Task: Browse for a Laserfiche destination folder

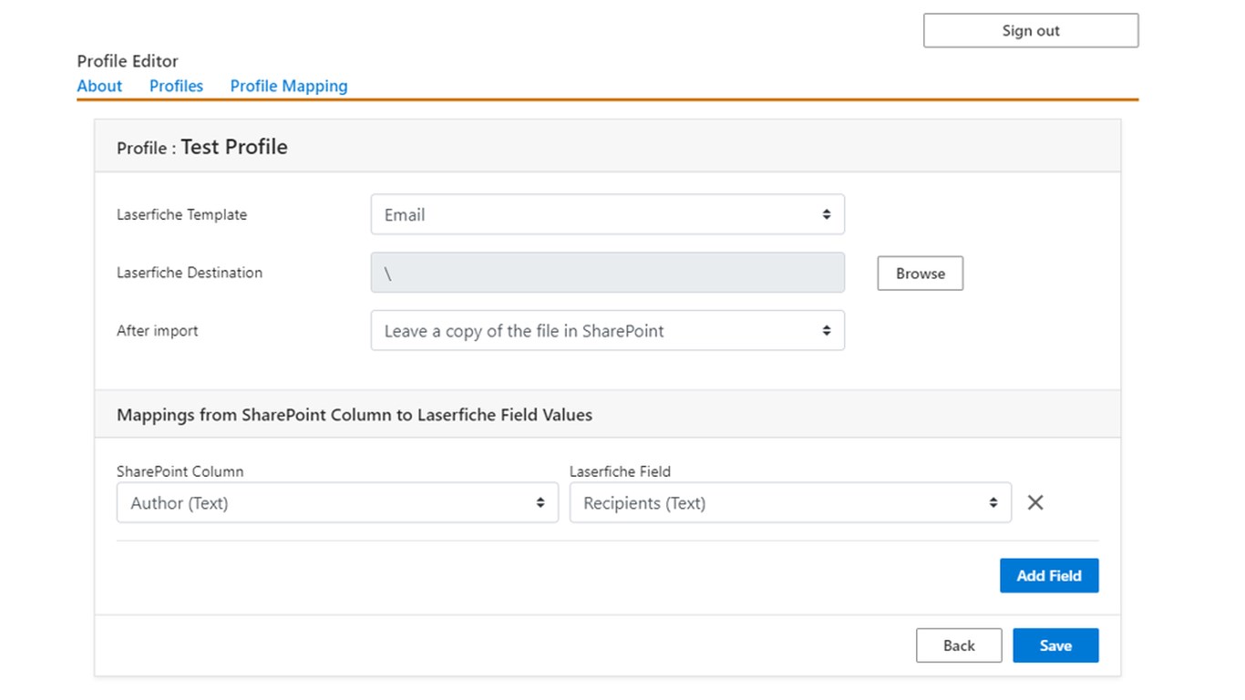Action: [x=920, y=273]
